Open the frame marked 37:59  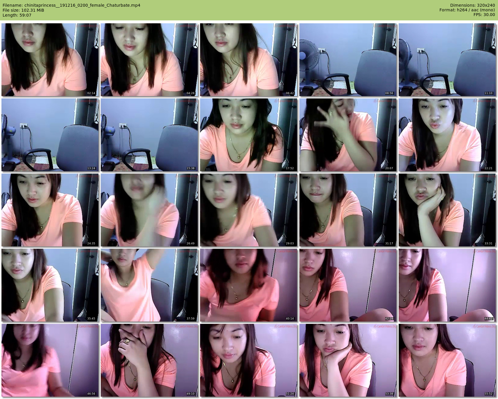click(149, 285)
